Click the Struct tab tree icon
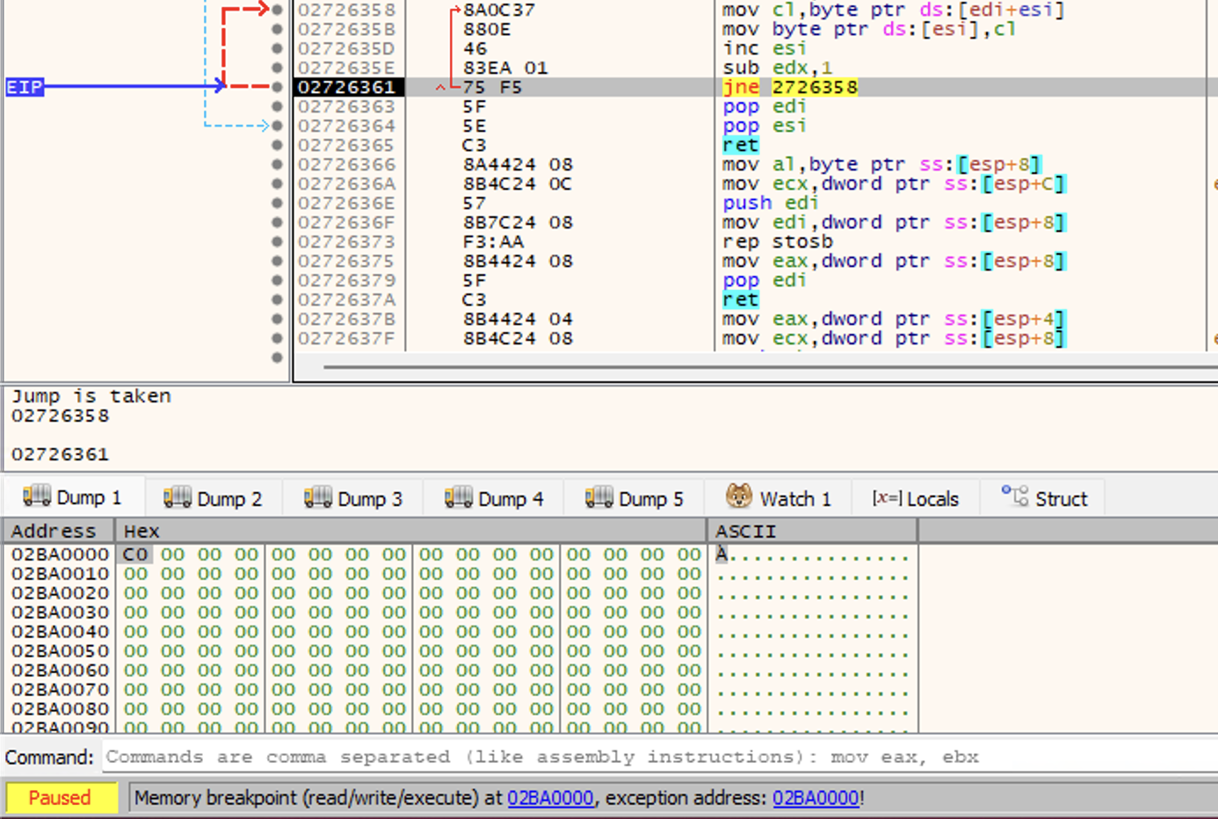Viewport: 1218px width, 819px height. pos(1015,496)
